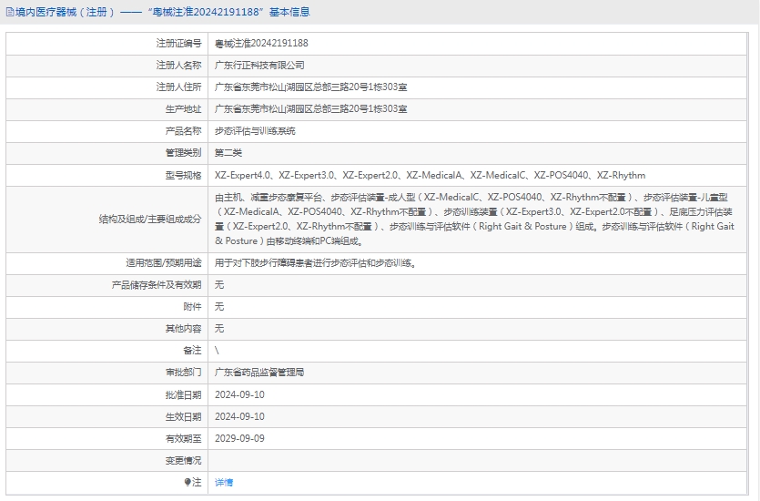The image size is (760, 501).
Task: Click the intended use 适用范围 value text
Action: click(316, 262)
